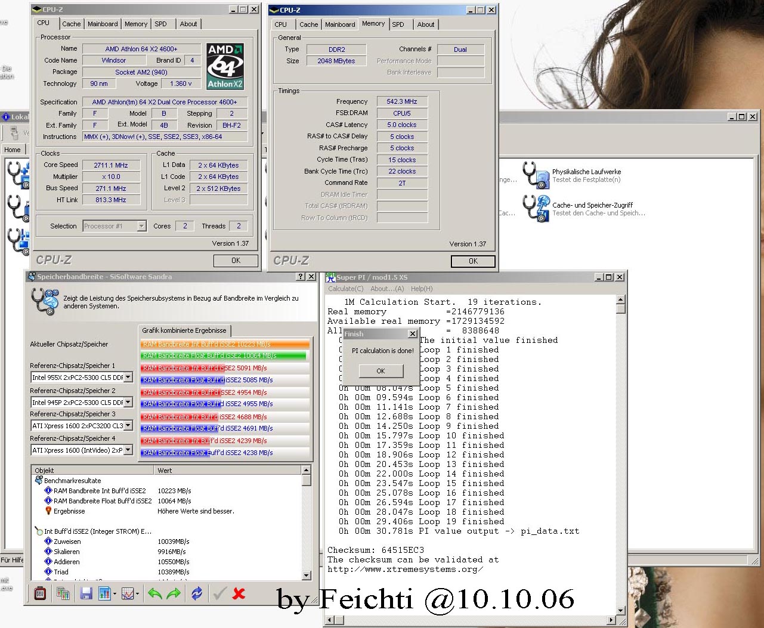Viewport: 764px width, 628px height.
Task: Click the Ergebnisse lightbulb icon
Action: tap(48, 511)
